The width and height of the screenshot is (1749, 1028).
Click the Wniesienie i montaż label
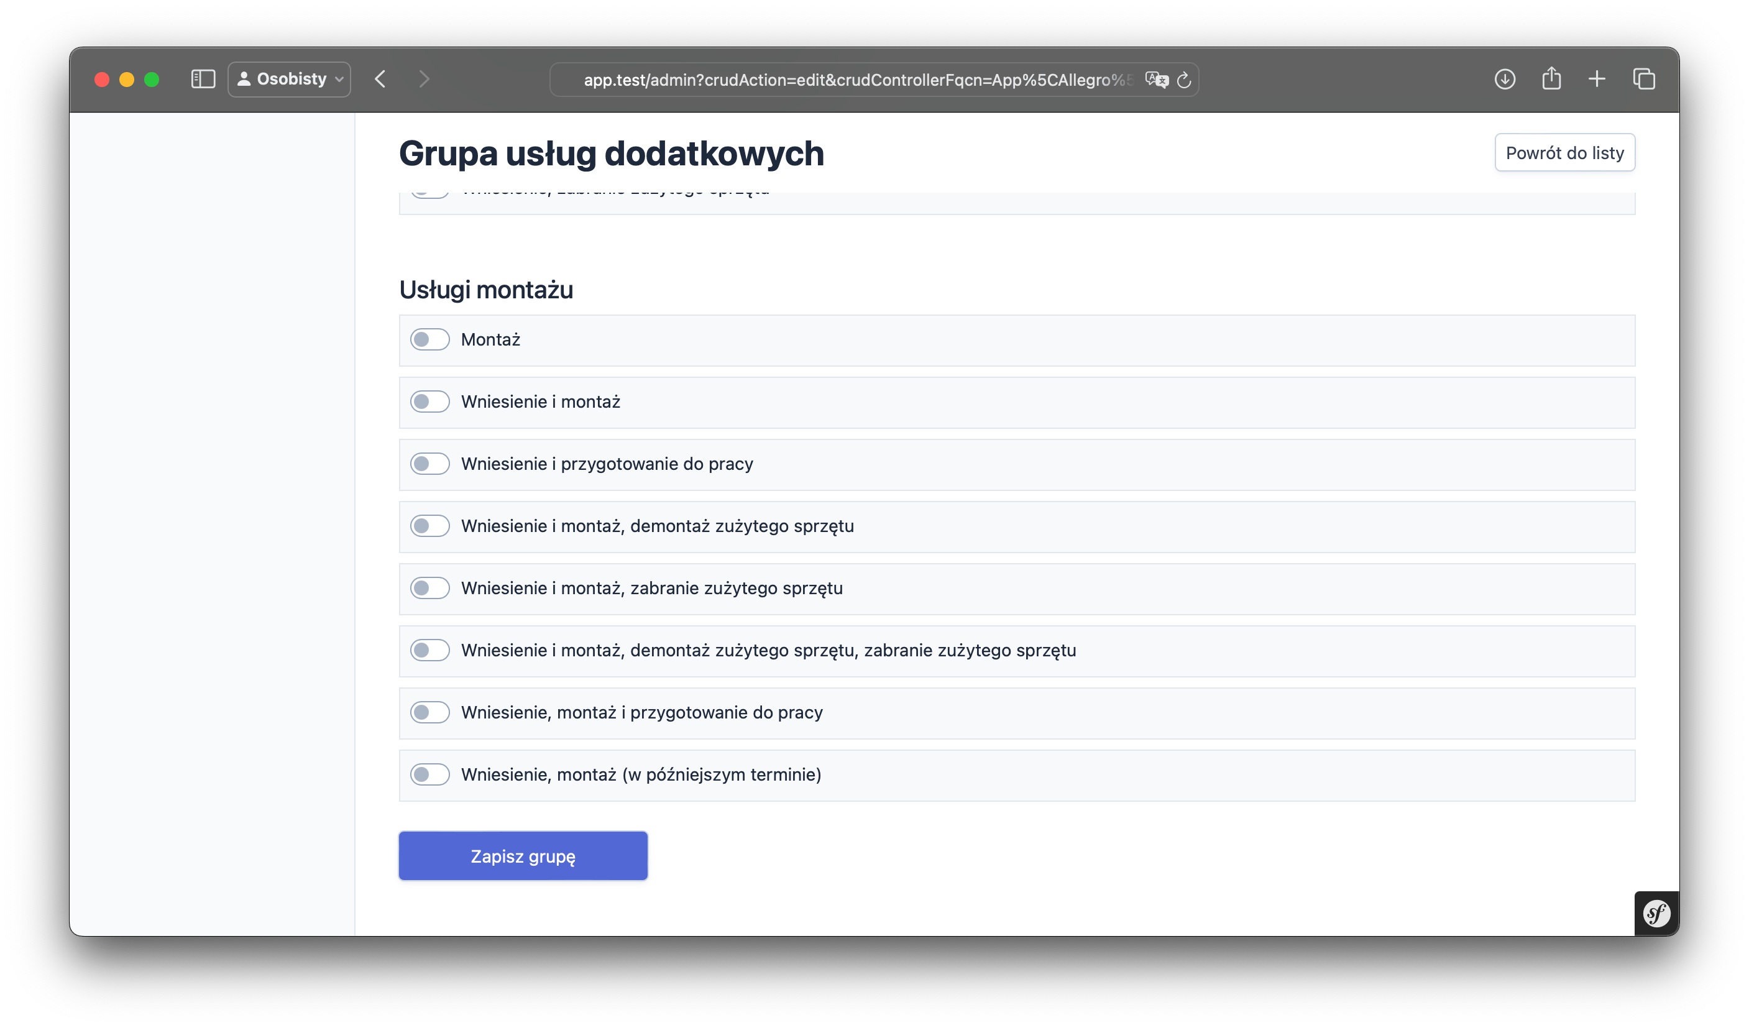tap(540, 402)
